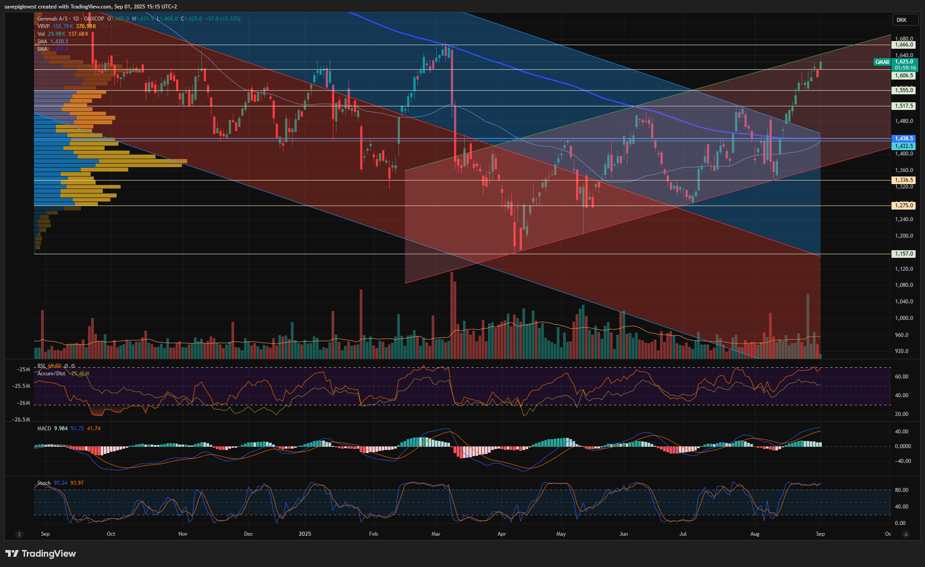Click the A auto-scale icon on price axis
The image size is (925, 567).
[906, 534]
